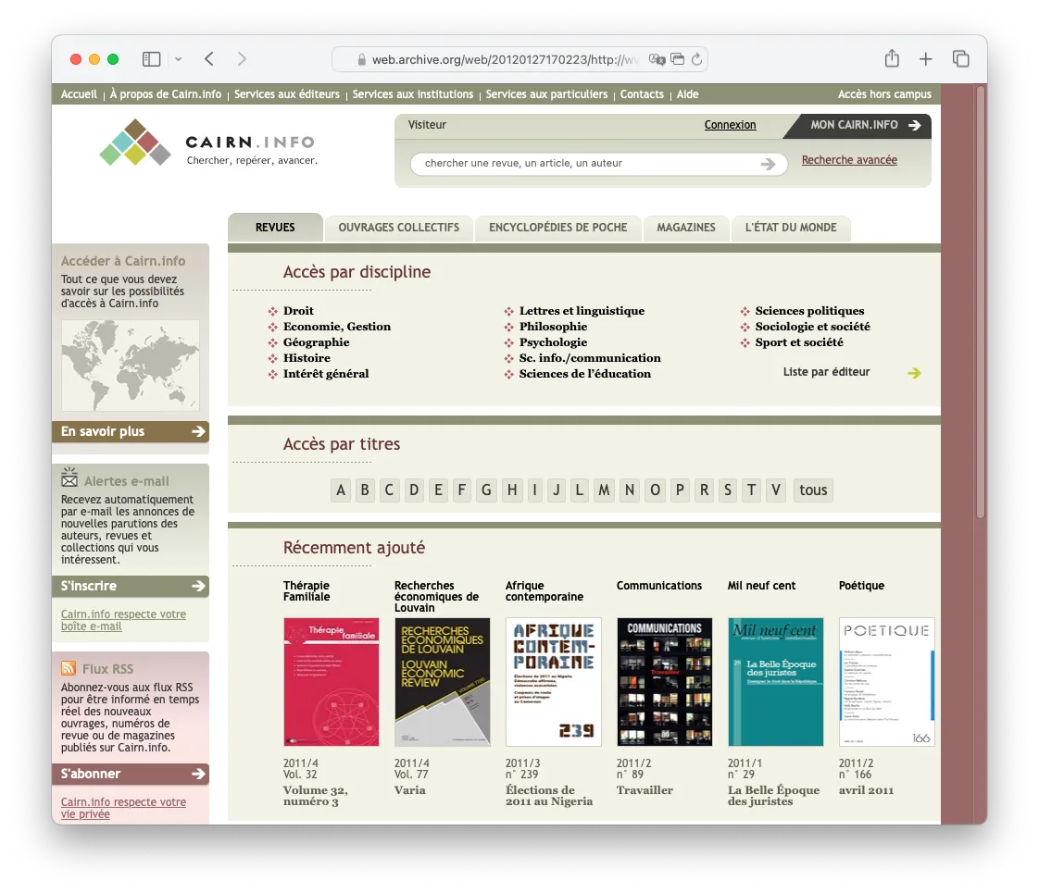Open a new tab with plus icon
Image resolution: width=1039 pixels, height=893 pixels.
tap(926, 59)
